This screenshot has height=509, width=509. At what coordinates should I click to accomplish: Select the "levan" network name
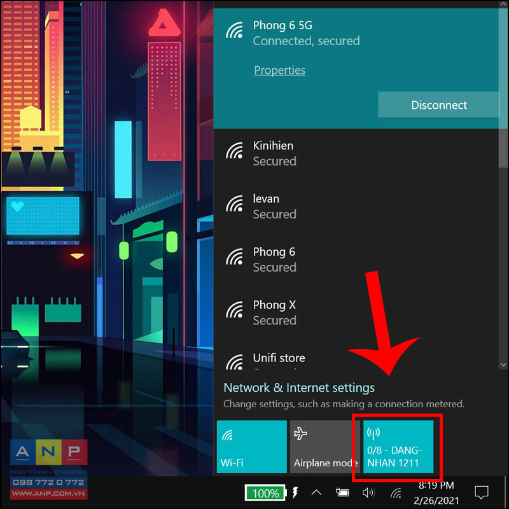[x=266, y=199]
